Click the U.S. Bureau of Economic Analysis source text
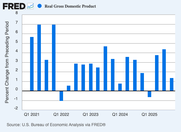The width and height of the screenshot is (181, 132). click(56, 125)
